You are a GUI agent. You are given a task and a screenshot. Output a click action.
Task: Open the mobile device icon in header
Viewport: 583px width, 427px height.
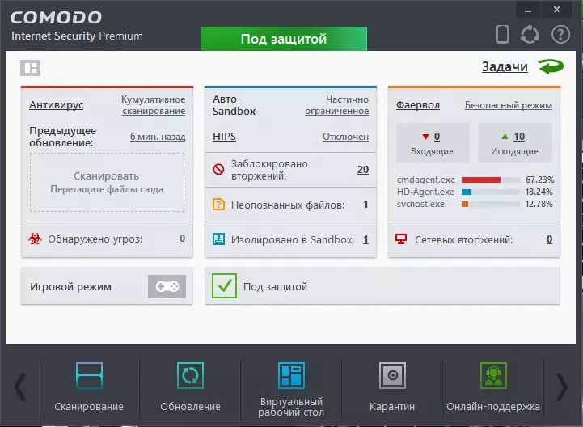(502, 34)
